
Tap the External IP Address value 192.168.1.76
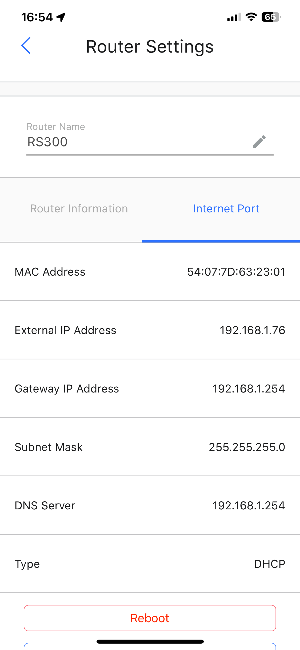coord(252,330)
